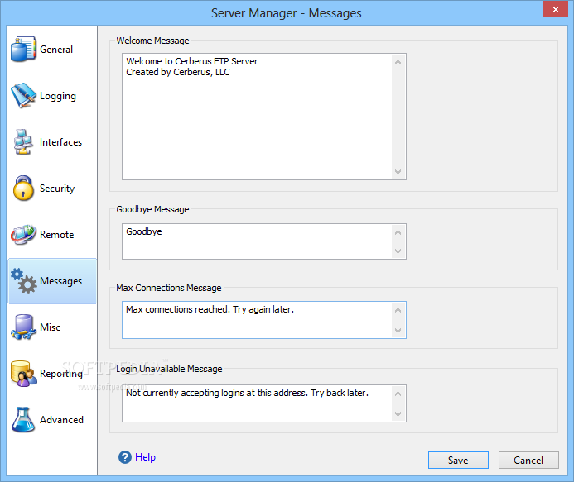Switch to the Logging page

pos(58,96)
